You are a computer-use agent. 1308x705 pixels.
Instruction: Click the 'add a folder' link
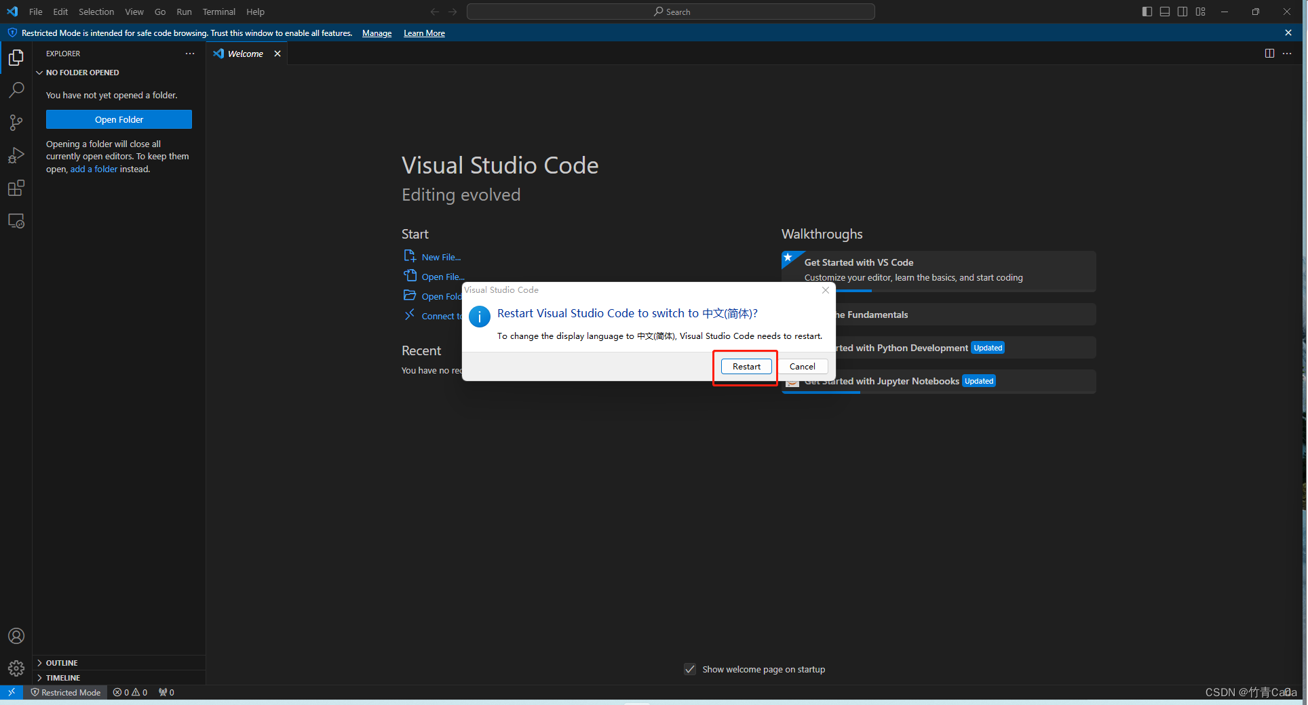(94, 169)
